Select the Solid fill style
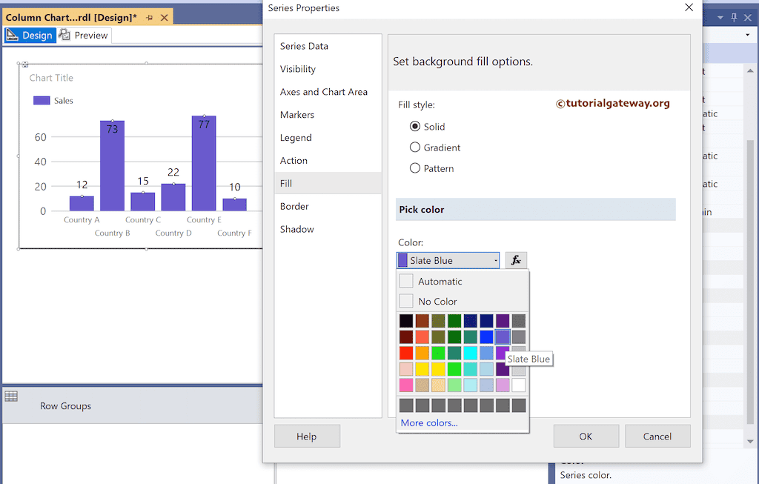This screenshot has width=759, height=484. [x=415, y=126]
